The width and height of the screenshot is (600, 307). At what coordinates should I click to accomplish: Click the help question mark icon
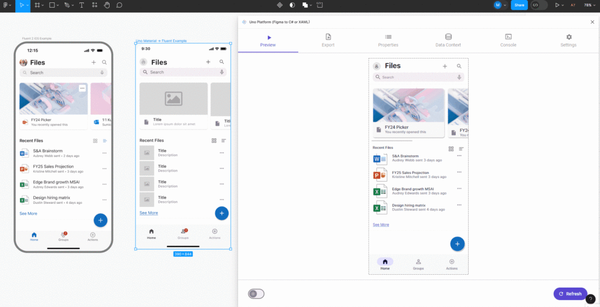tap(591, 299)
